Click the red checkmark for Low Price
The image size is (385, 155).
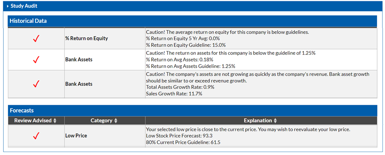(x=36, y=135)
